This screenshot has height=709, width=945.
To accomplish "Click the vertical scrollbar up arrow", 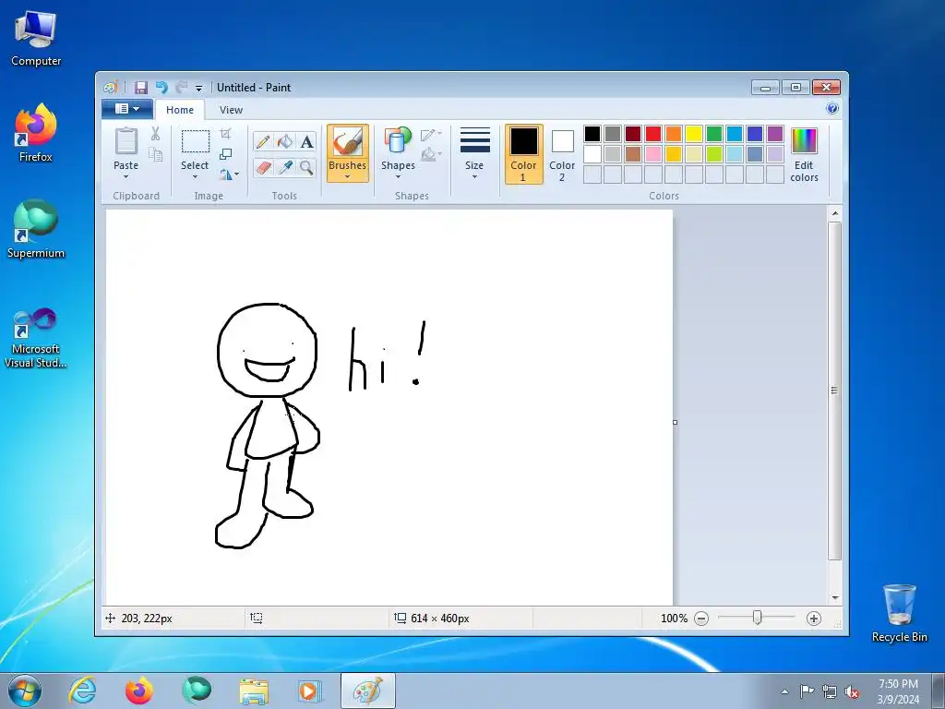I will pos(834,213).
